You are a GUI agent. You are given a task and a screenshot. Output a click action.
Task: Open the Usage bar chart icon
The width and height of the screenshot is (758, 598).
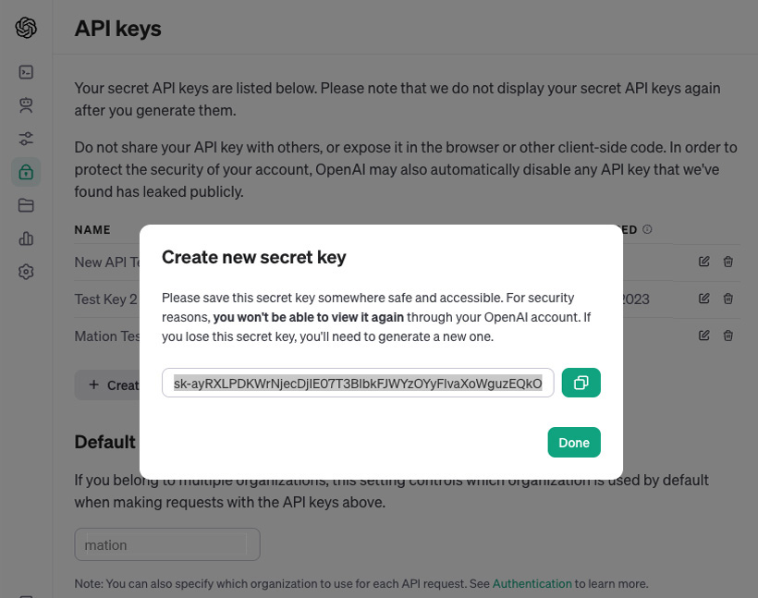26,238
